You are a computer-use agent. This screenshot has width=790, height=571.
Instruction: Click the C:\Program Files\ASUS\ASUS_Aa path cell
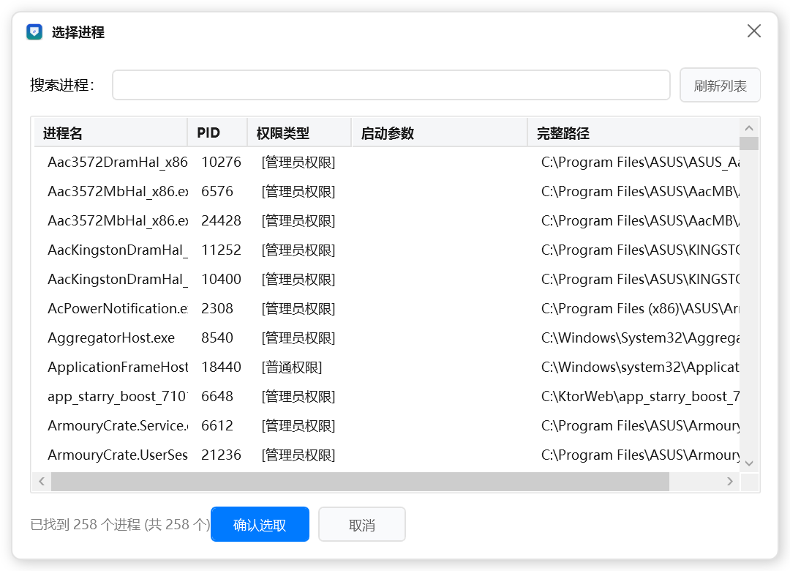click(x=640, y=163)
